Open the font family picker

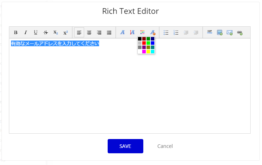point(123,32)
